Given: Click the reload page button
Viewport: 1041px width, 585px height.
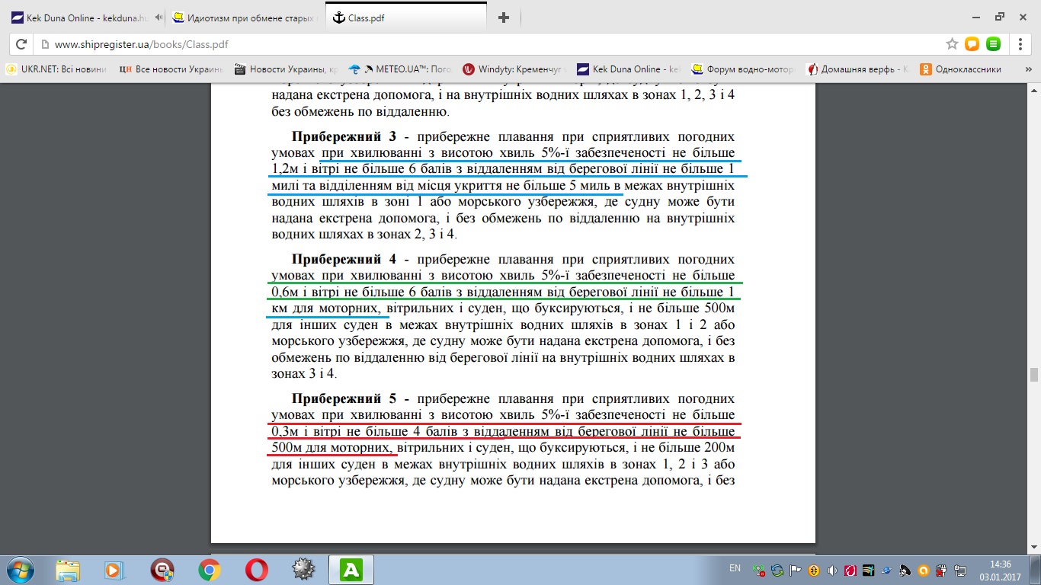Looking at the screenshot, I should pyautogui.click(x=21, y=44).
